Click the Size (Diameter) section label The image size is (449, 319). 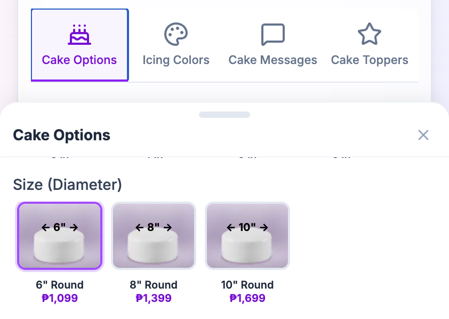(67, 185)
